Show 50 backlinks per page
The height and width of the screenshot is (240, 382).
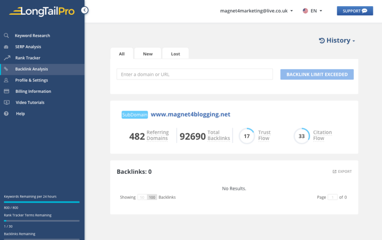coord(142,197)
